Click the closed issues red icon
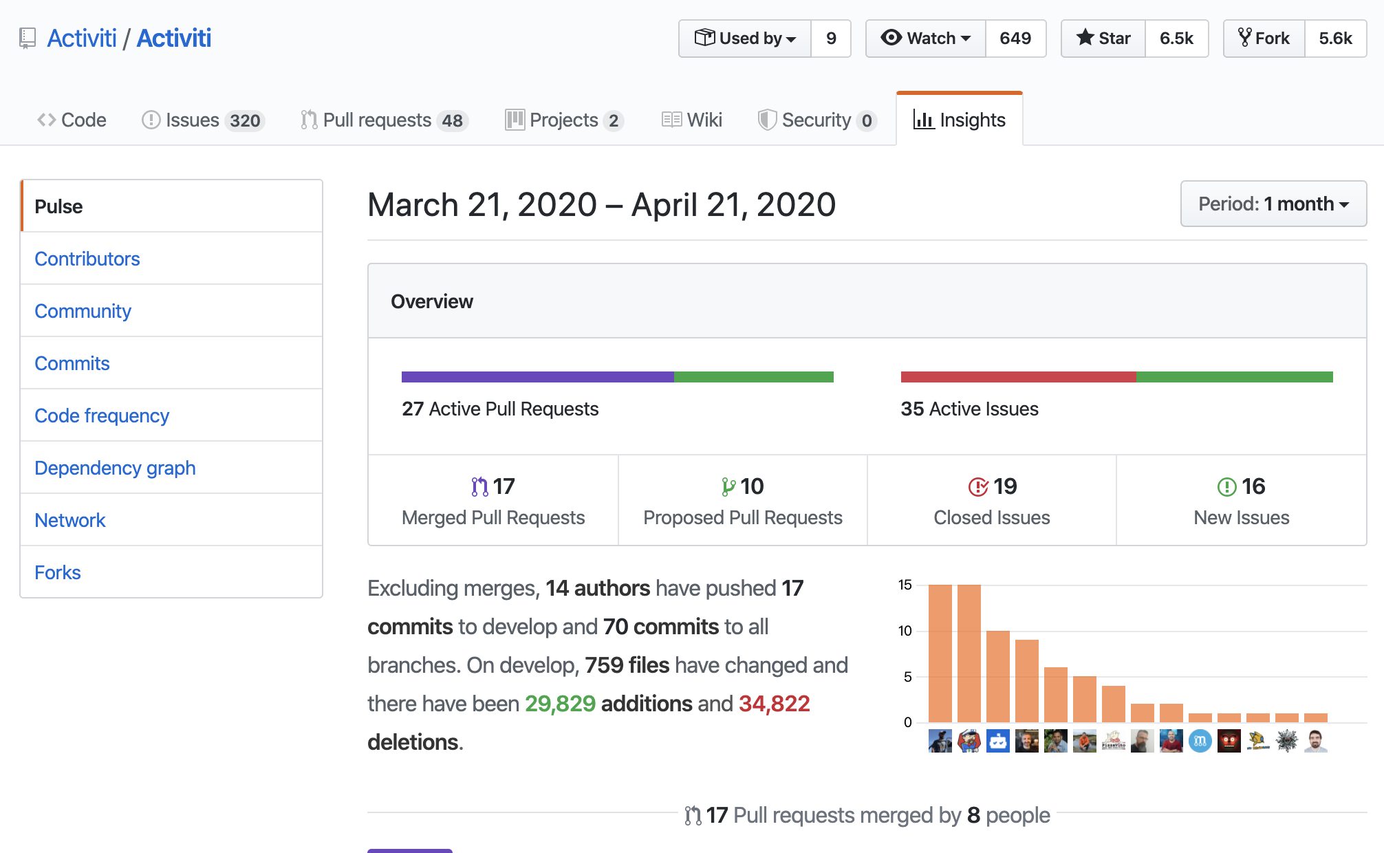The width and height of the screenshot is (1384, 853). pos(978,487)
